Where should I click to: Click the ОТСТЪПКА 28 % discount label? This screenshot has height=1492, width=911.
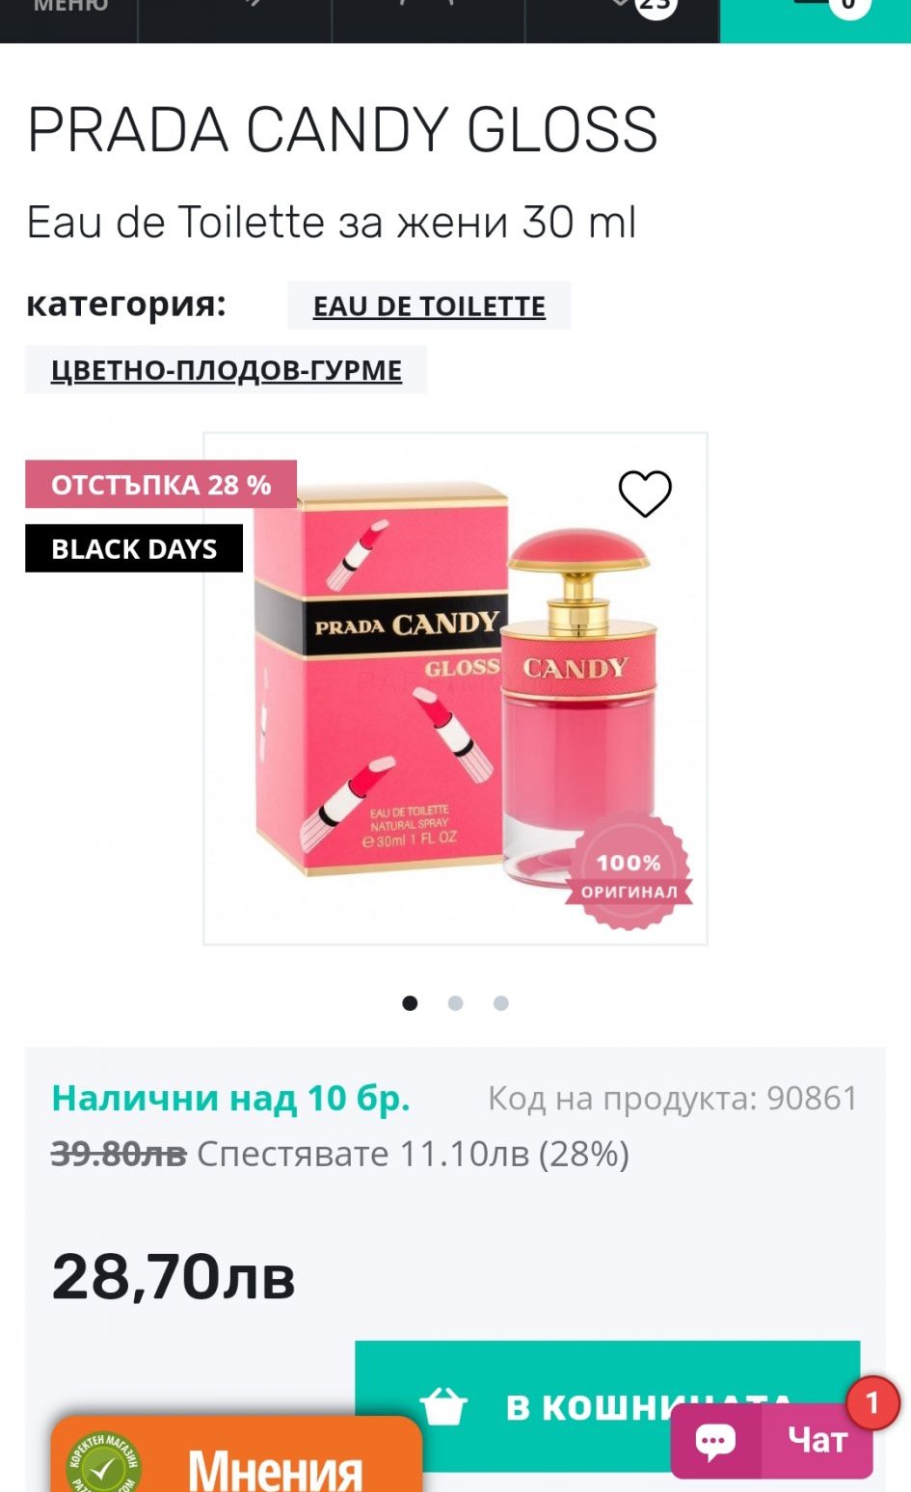tap(161, 485)
